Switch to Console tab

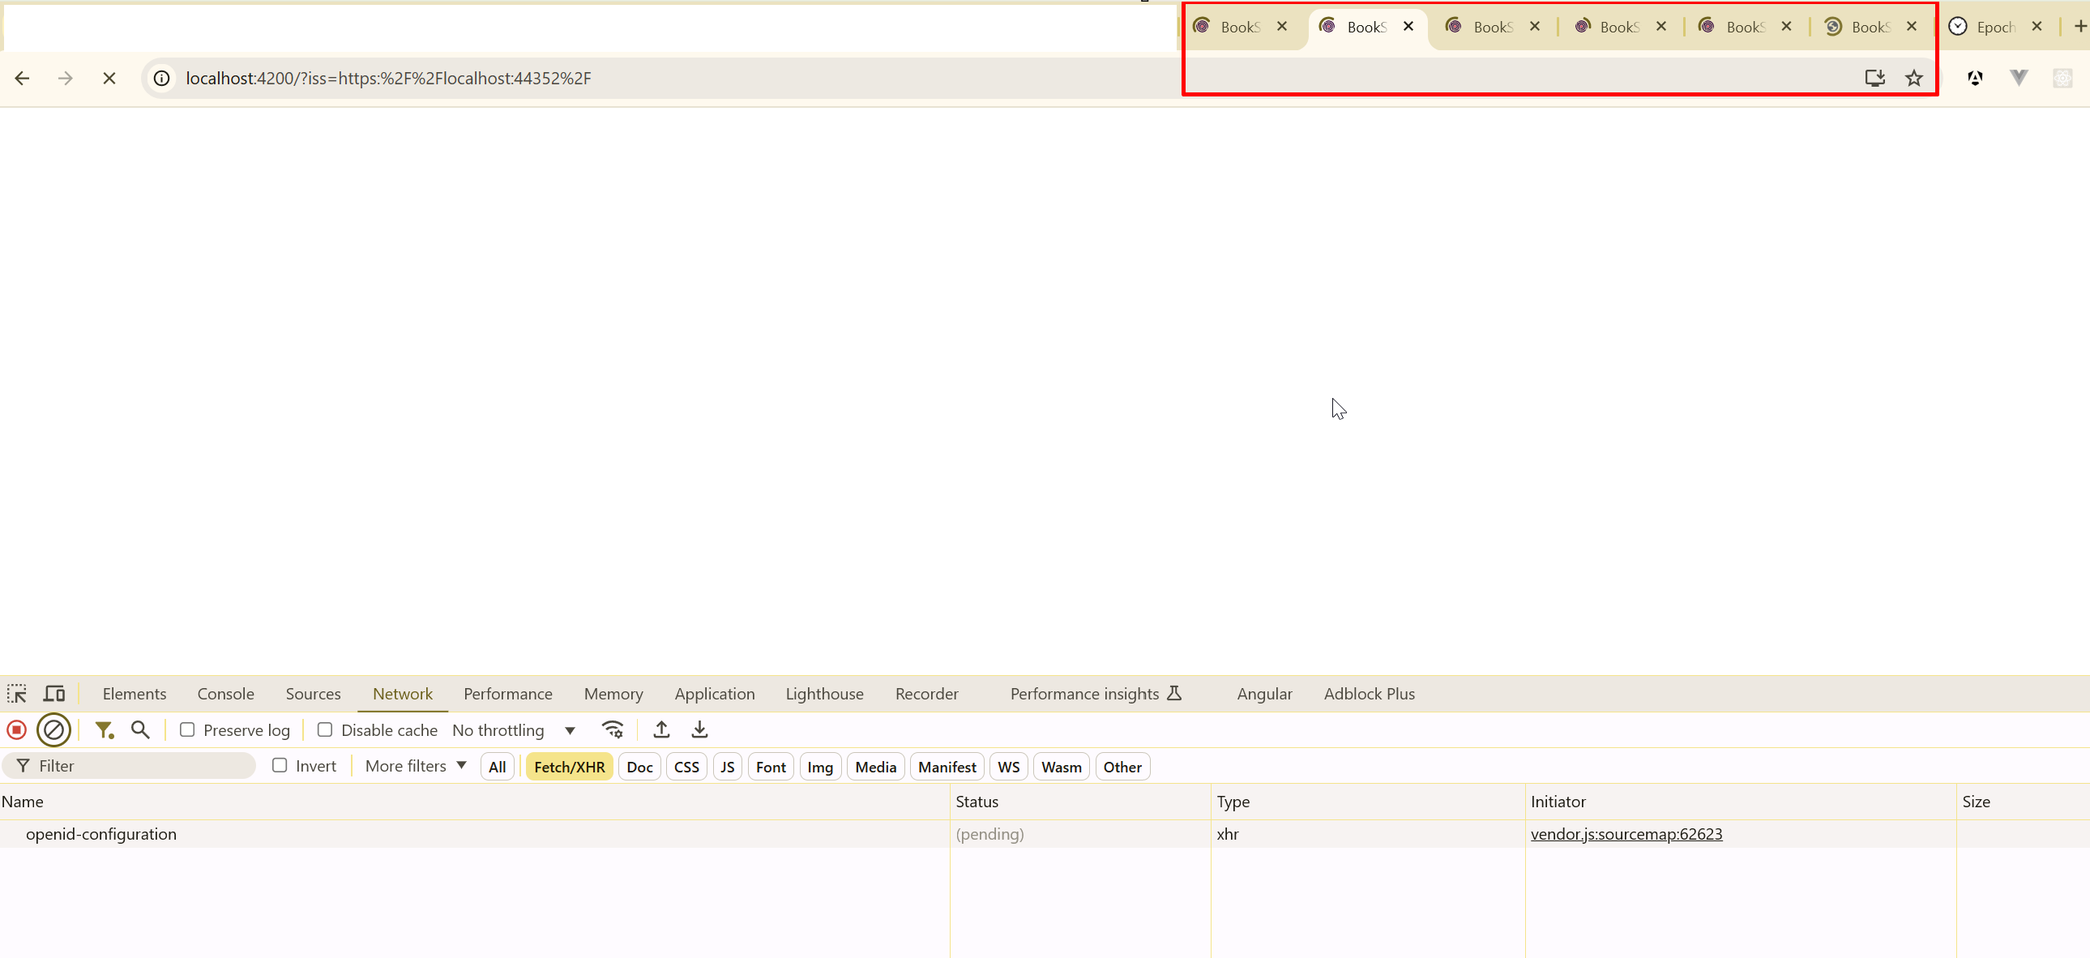225,695
